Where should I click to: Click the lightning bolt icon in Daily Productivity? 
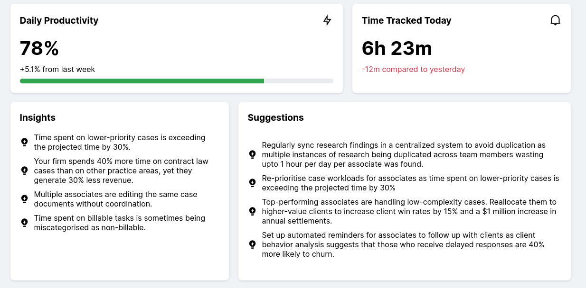pos(327,20)
